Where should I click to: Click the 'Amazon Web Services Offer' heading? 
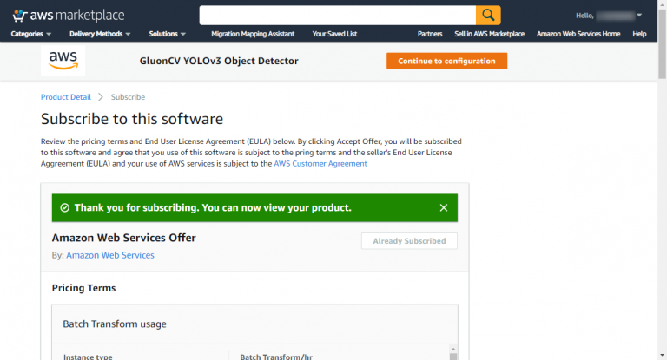[124, 238]
